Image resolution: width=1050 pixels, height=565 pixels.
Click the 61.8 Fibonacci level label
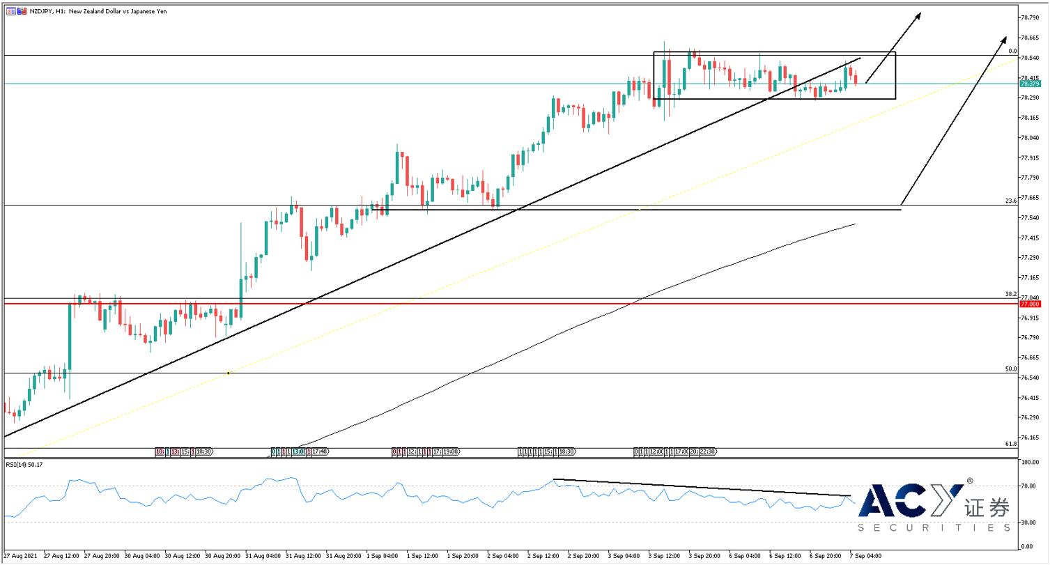point(1010,444)
